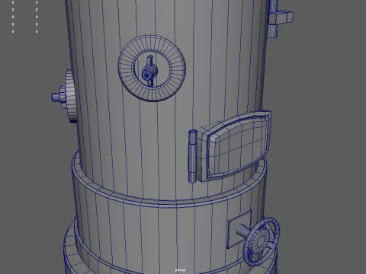The width and height of the screenshot is (366, 274).
Task: Select the needle lever inside the gauge
Action: (149, 71)
